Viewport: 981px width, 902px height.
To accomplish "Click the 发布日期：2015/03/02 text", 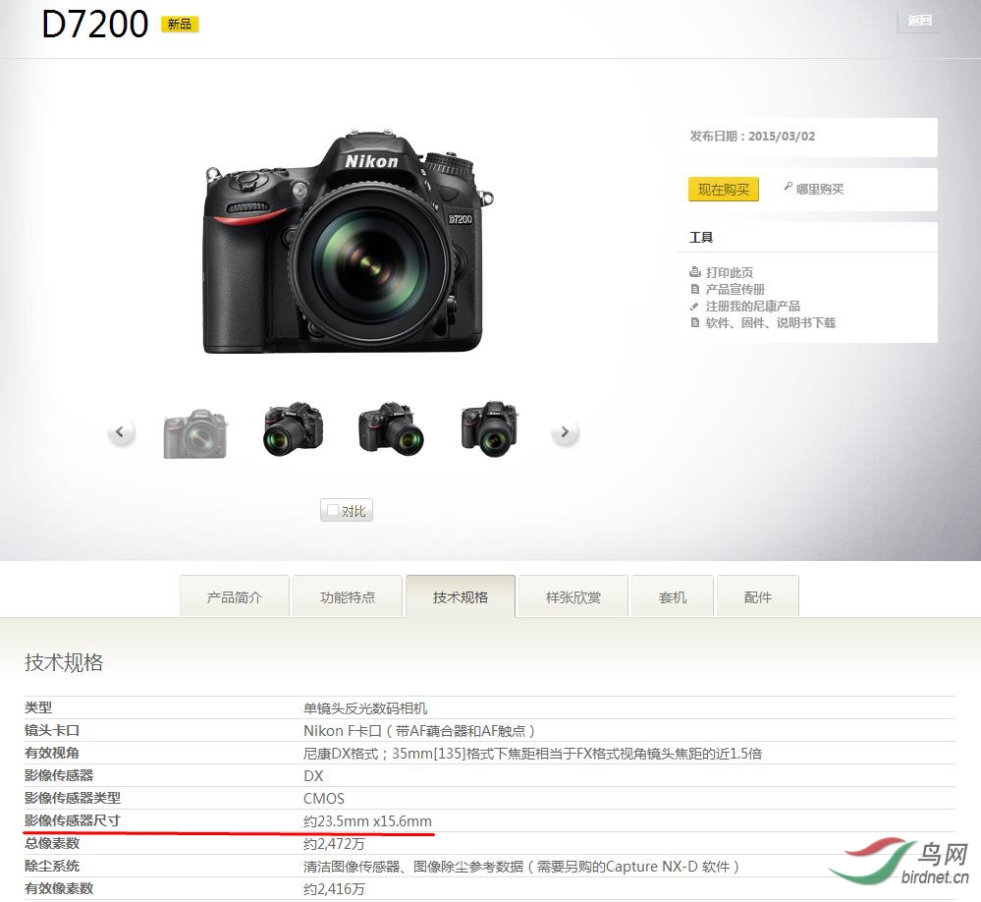I will click(752, 136).
